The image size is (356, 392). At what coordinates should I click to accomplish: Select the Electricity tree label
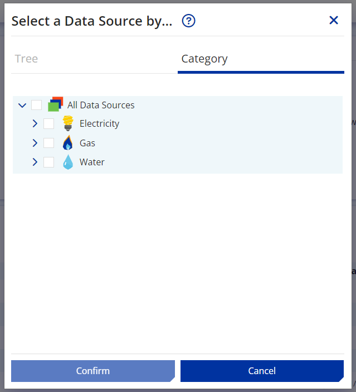(x=99, y=123)
